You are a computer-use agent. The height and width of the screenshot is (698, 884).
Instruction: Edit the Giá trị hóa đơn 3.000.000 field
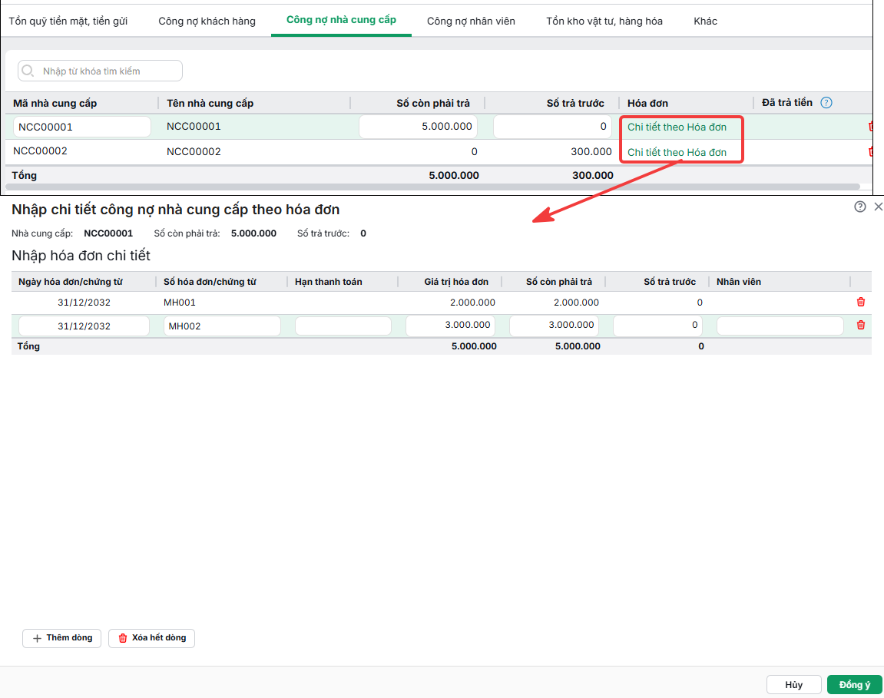[451, 326]
